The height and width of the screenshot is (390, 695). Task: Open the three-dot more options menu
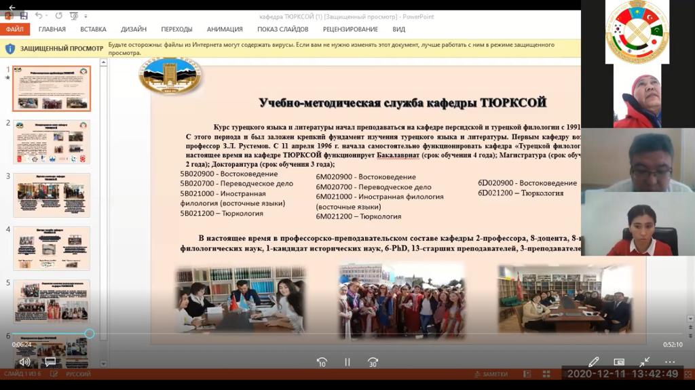point(670,362)
